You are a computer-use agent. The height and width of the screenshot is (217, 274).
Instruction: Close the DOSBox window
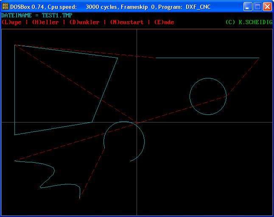pyautogui.click(x=267, y=7)
